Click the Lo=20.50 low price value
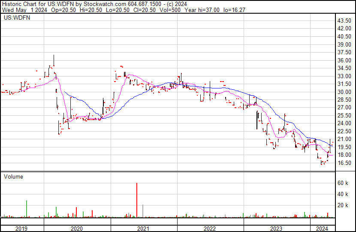This screenshot has width=356, height=232. (118, 10)
